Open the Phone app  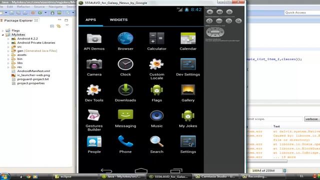coord(125,144)
